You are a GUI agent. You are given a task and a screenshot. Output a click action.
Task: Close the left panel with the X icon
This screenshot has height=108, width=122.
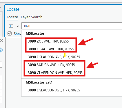1,40
